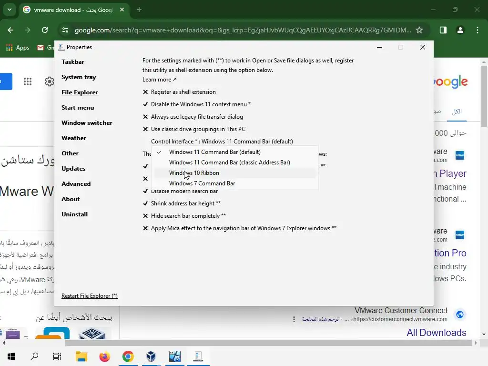This screenshot has height=366, width=488.
Task: Open the Advanced section
Action: 76,183
